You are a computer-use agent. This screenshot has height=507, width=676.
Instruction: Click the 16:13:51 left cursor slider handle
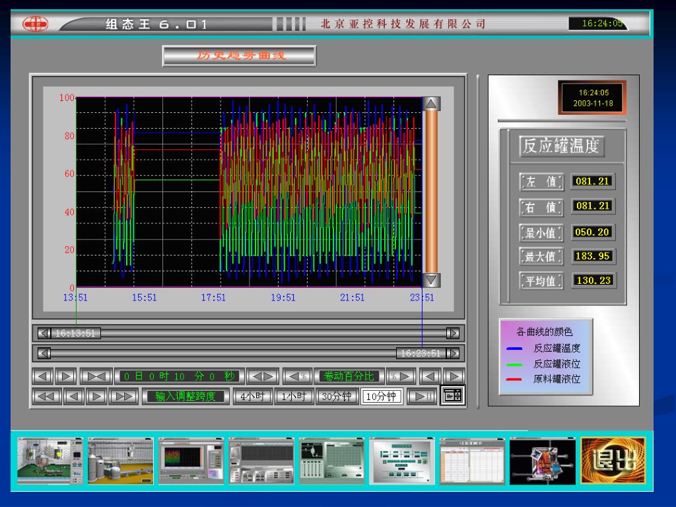coord(76,333)
